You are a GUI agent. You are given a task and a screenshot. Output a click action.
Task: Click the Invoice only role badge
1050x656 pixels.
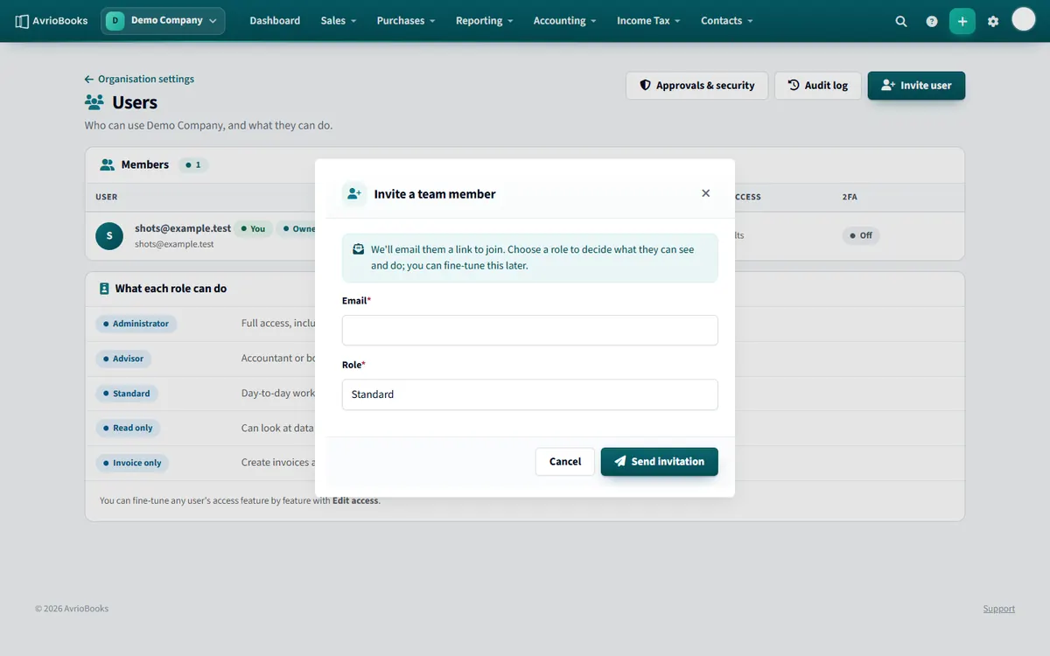coord(133,463)
